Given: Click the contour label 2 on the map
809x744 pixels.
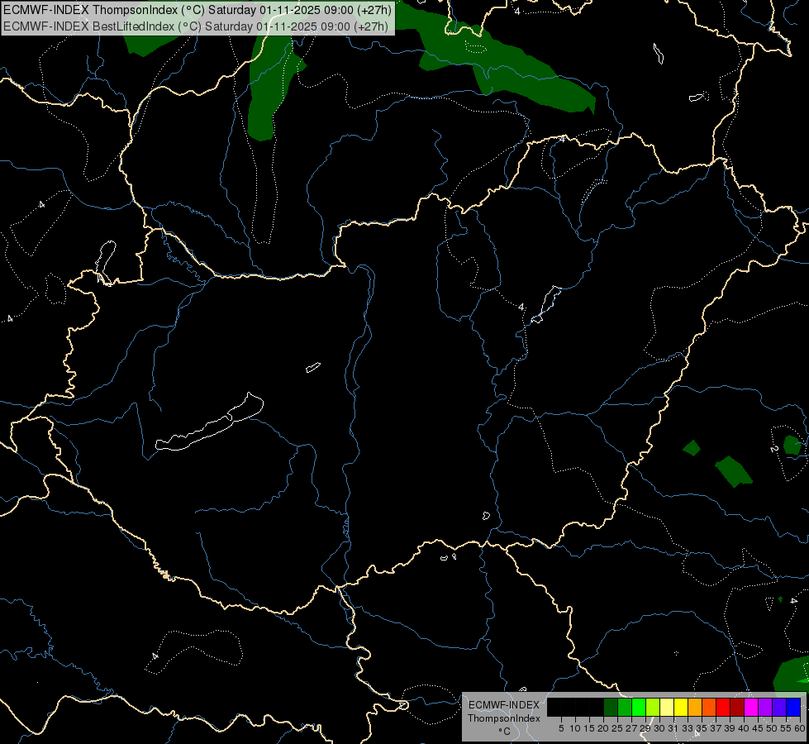Looking at the screenshot, I should click(x=774, y=449).
